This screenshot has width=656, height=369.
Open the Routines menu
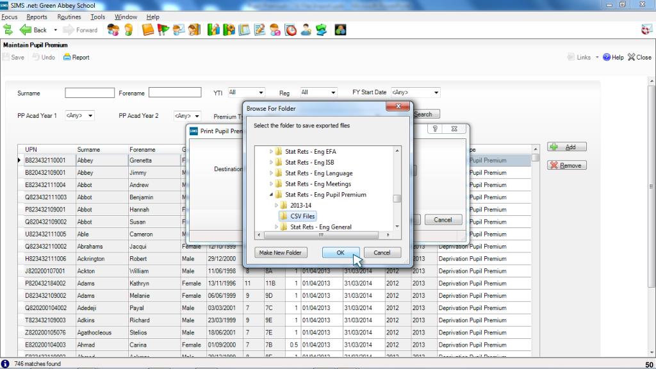pyautogui.click(x=69, y=17)
